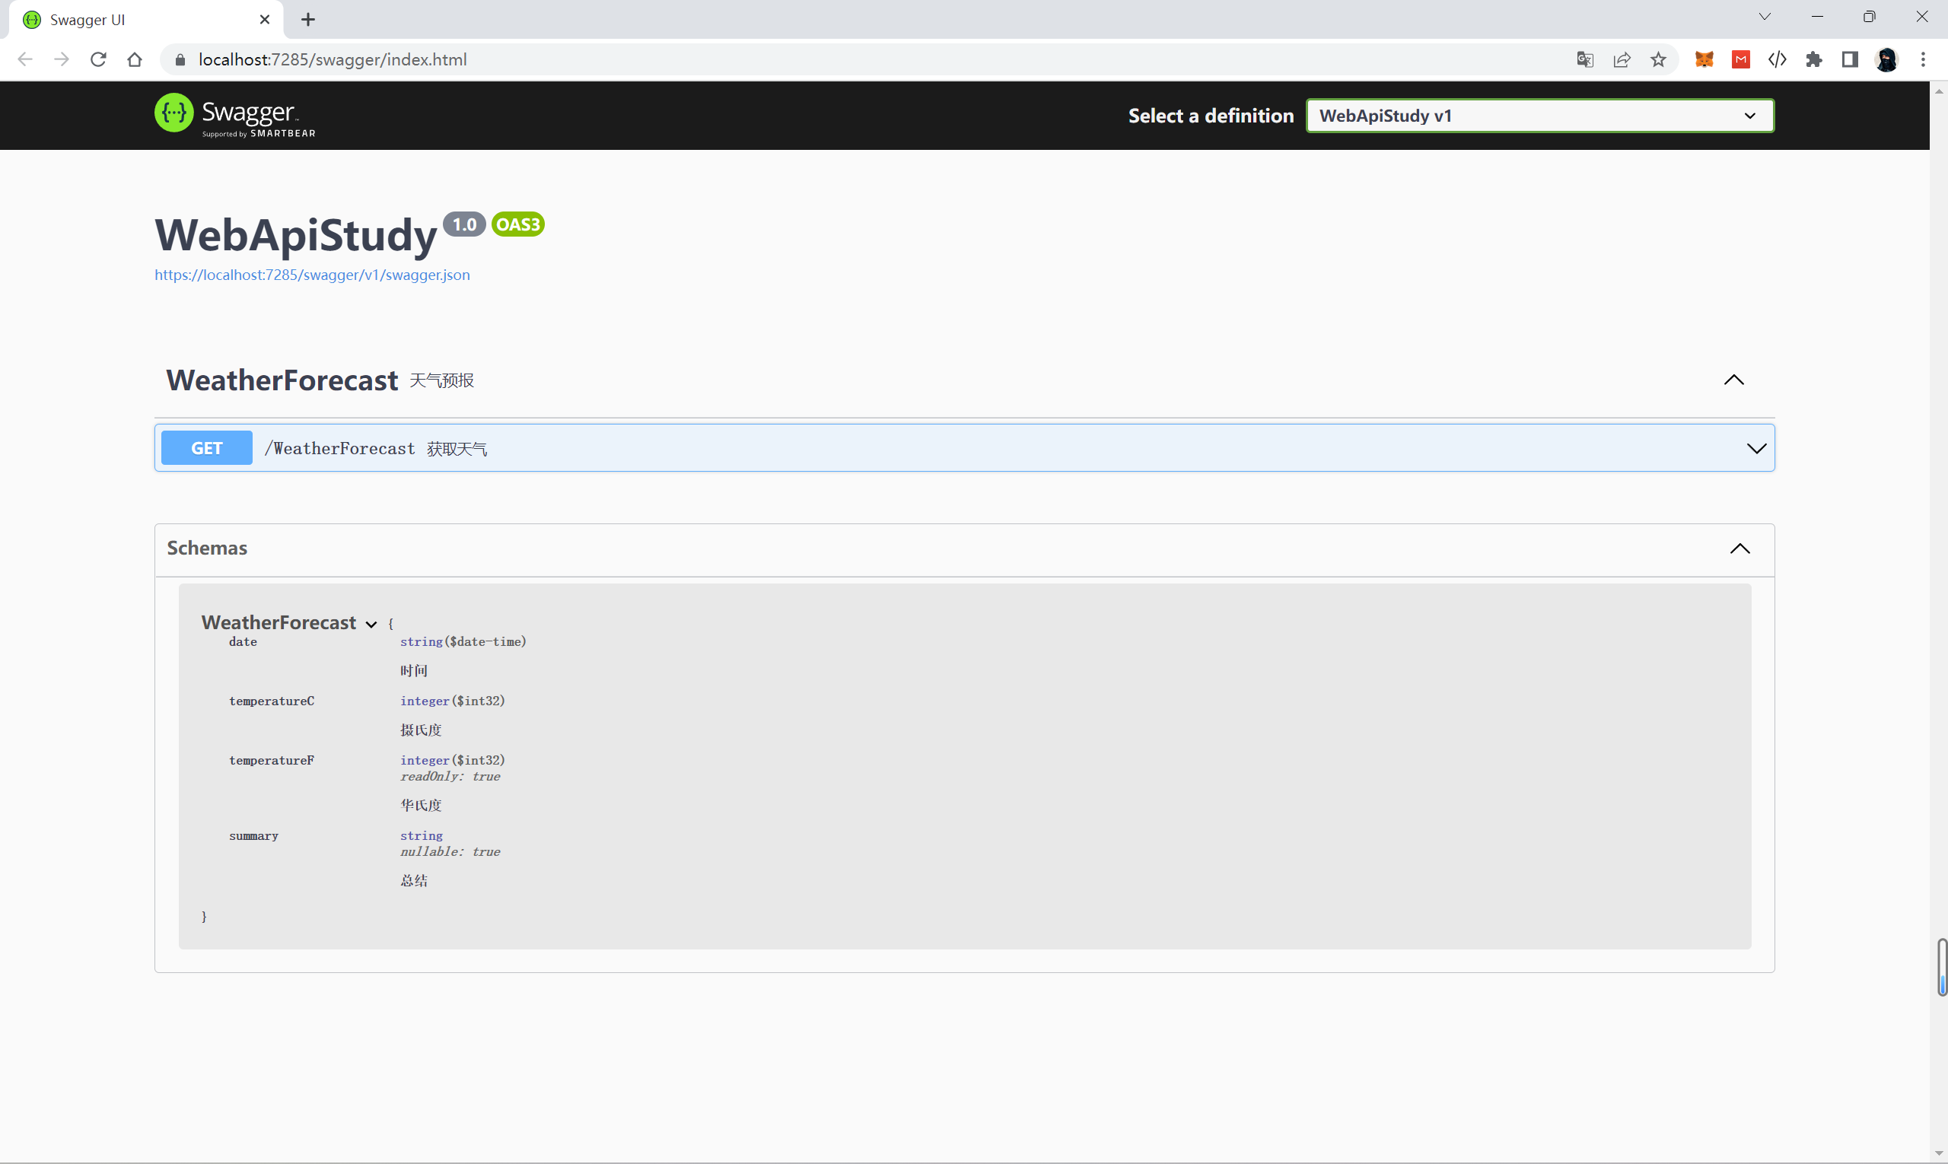
Task: Collapse the WeatherForecast tag section
Action: [1734, 380]
